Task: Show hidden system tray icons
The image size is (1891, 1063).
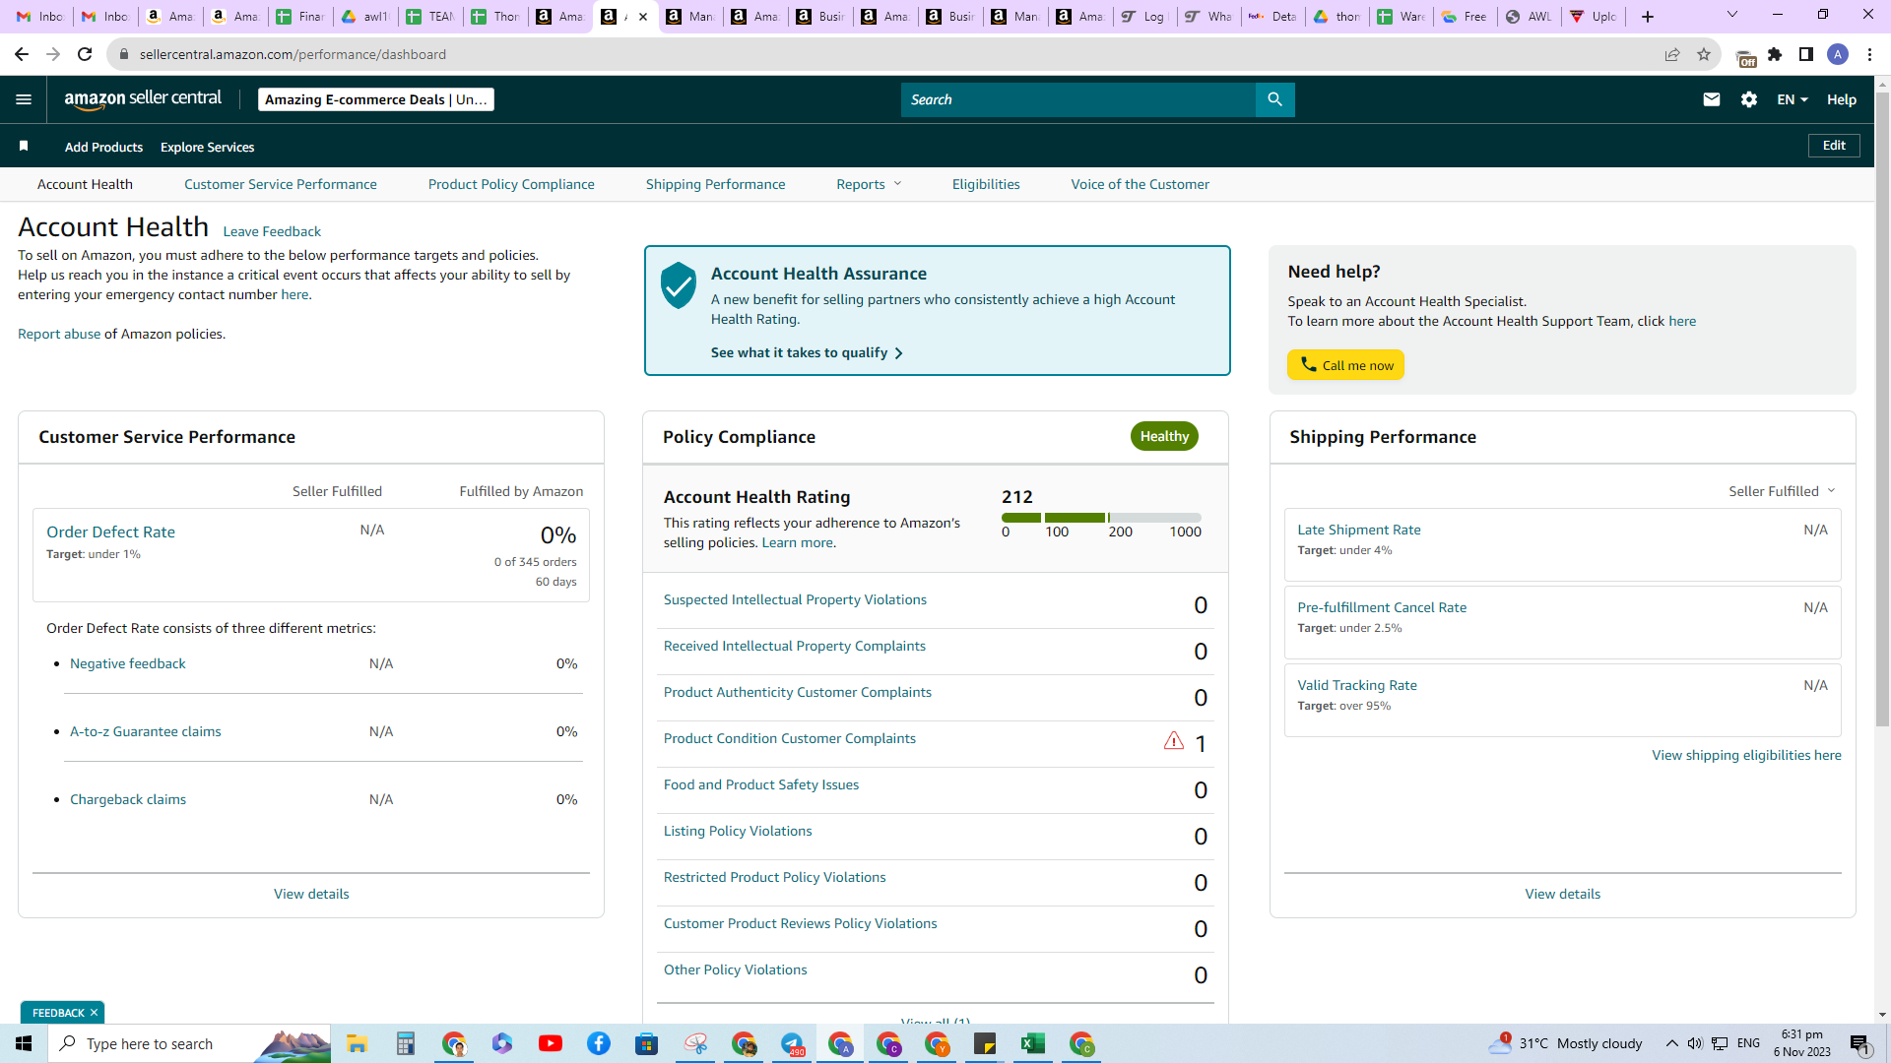Action: pos(1672,1043)
